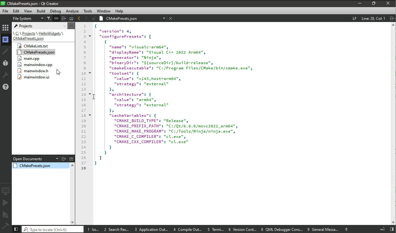Screen dimensions: 396x233
Task: Toggle right sidebar visibility button
Action: pos(392,229)
